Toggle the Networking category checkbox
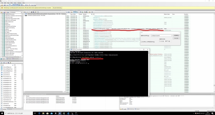This screenshot has width=215, height=115. (3, 37)
